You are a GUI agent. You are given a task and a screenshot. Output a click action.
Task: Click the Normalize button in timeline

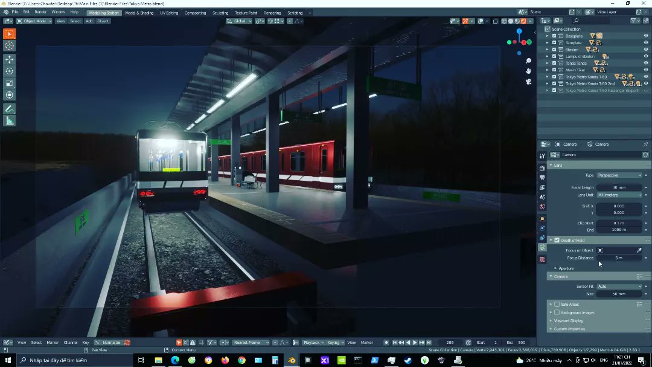pyautogui.click(x=108, y=342)
